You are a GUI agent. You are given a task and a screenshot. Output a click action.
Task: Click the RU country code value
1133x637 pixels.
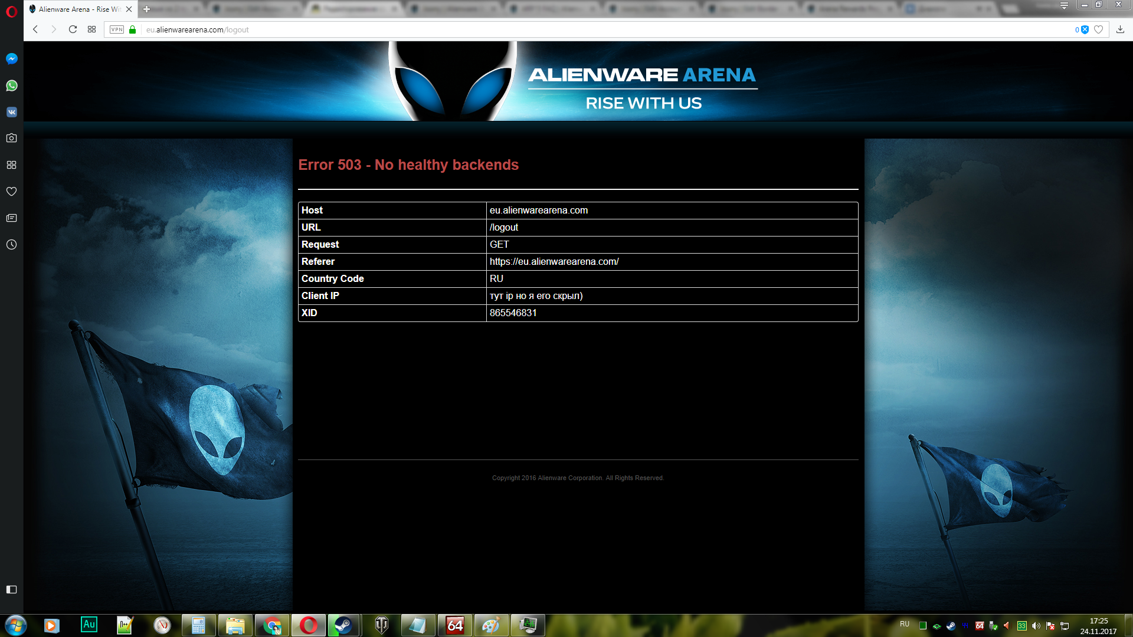pos(496,279)
